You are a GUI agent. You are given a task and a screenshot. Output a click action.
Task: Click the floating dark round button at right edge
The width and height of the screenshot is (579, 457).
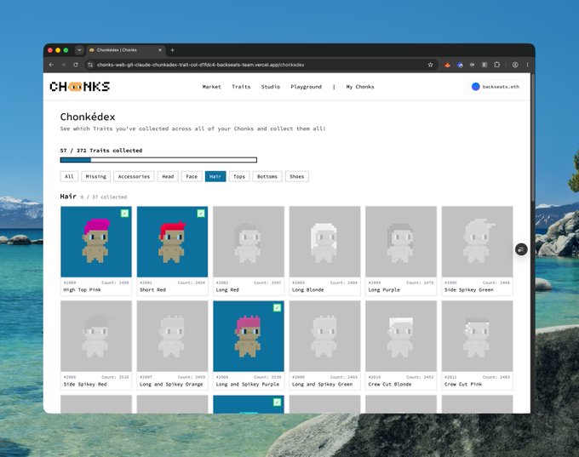tap(521, 249)
